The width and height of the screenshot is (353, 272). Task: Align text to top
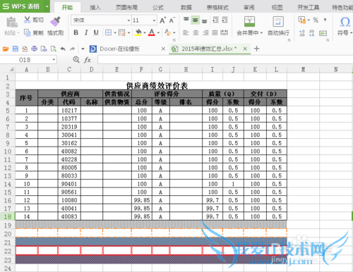(x=186, y=20)
